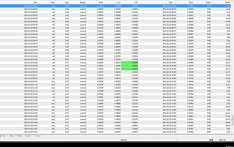Image resolution: width=234 pixels, height=147 pixels.
Task: Click the profit value 9.18
Action: 228,132
